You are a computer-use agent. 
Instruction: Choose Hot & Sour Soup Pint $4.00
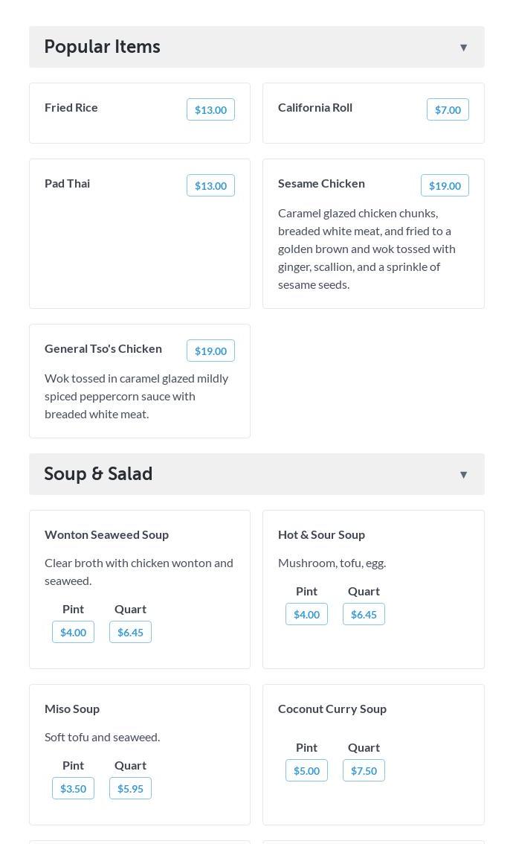coord(306,615)
